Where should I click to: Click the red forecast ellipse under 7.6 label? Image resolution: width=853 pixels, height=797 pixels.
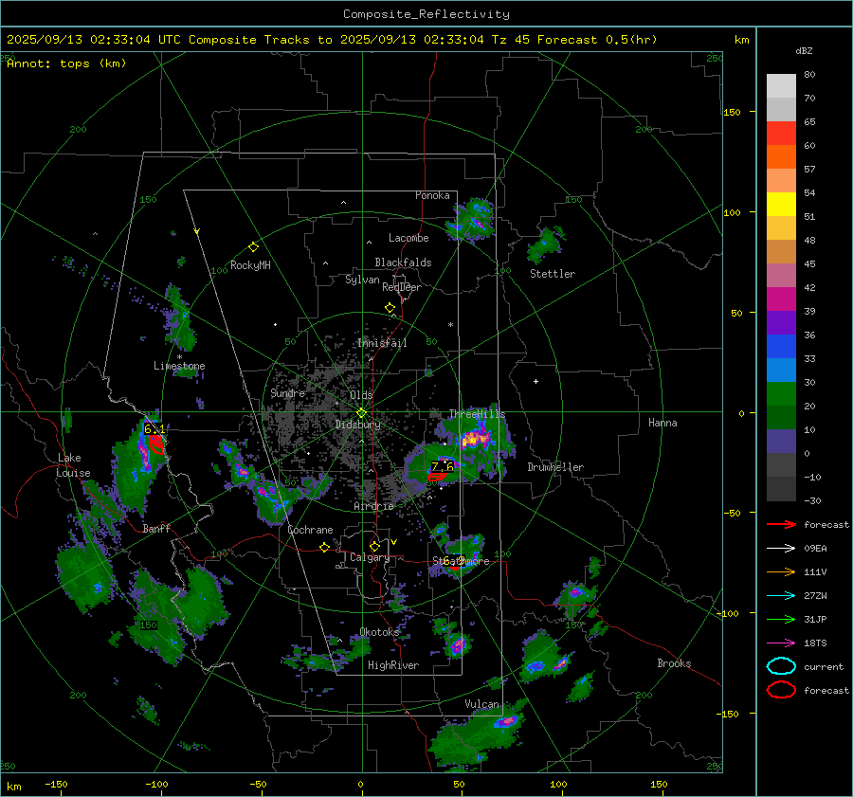coord(436,477)
